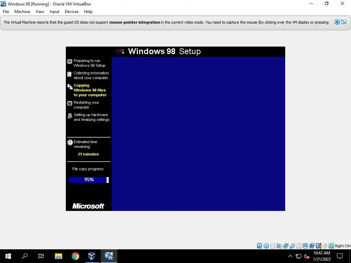
Task: Click the CPU virtualization indicator
Action: point(318,246)
